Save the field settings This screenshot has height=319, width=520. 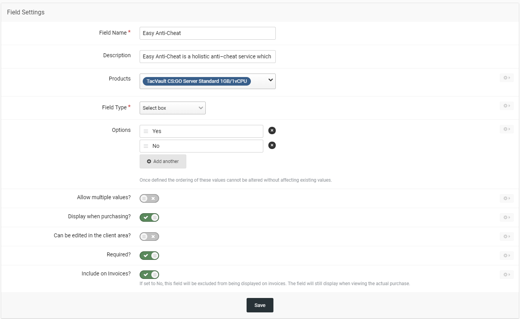click(x=260, y=305)
